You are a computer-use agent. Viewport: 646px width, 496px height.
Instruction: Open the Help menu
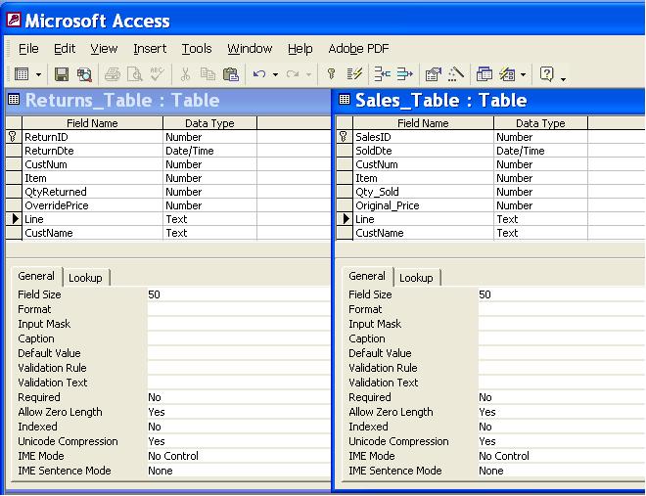pos(300,49)
